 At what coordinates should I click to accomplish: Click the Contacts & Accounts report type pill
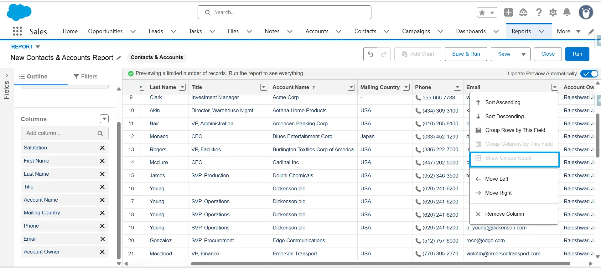coord(157,58)
